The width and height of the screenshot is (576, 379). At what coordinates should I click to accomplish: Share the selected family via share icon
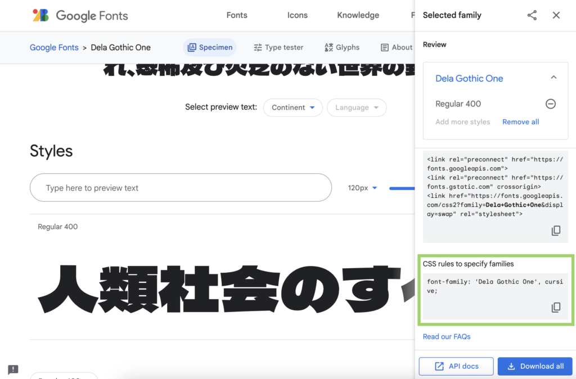click(x=532, y=15)
